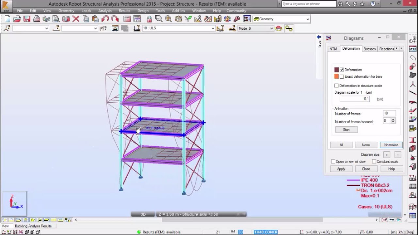Open the Analysis menu

pyautogui.click(x=105, y=11)
